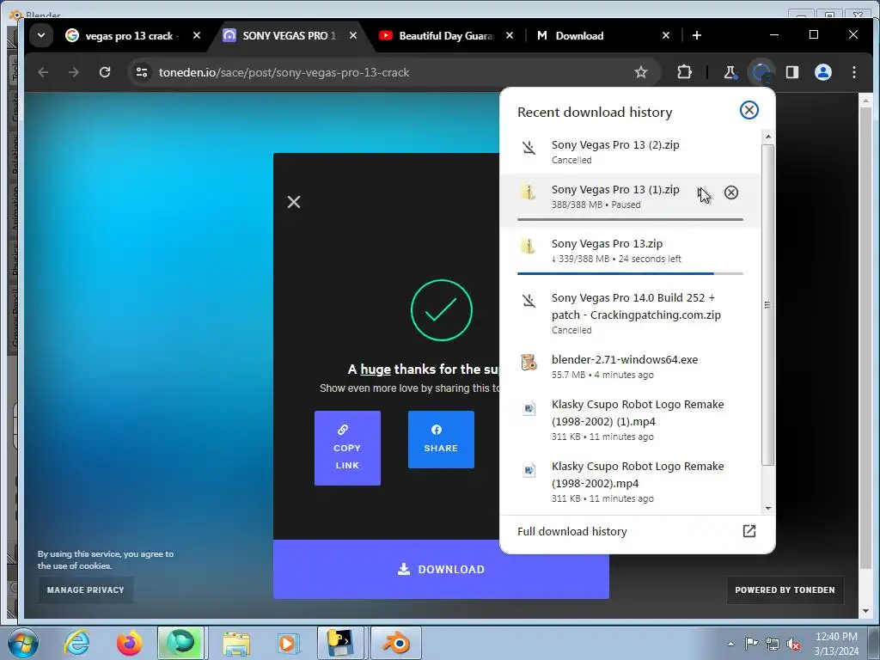Open Windows Explorer from the taskbar
This screenshot has width=880, height=660.
(x=236, y=643)
